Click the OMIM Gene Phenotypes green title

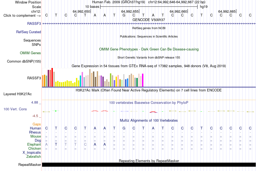[x=149, y=49]
